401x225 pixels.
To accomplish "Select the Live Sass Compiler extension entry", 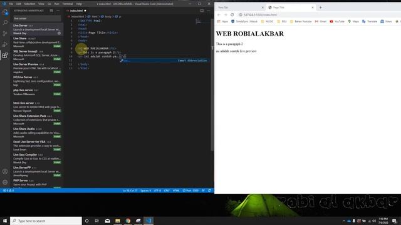I will point(37,158).
